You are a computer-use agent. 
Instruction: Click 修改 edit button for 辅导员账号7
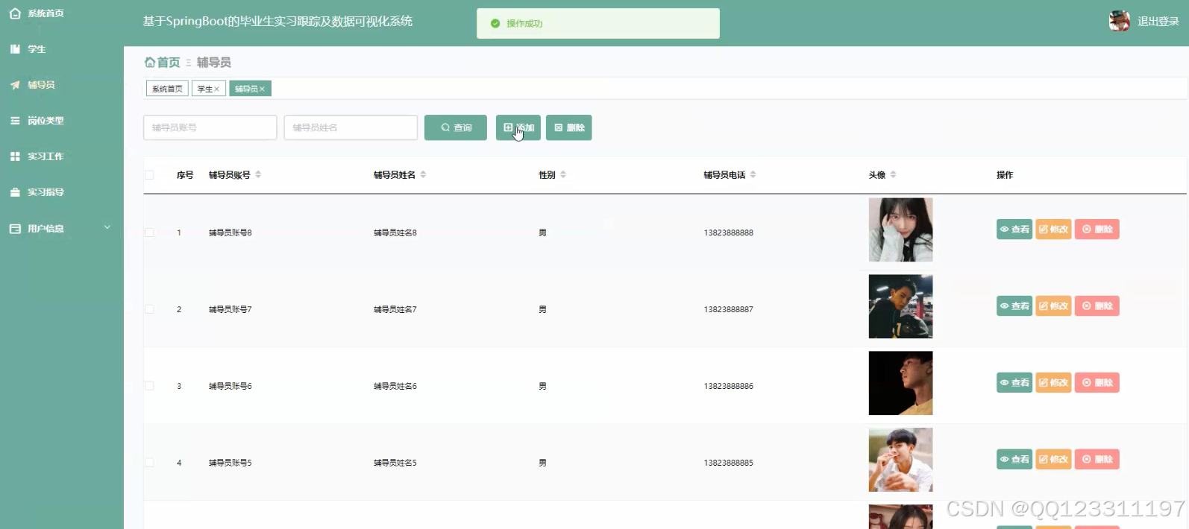(x=1053, y=306)
